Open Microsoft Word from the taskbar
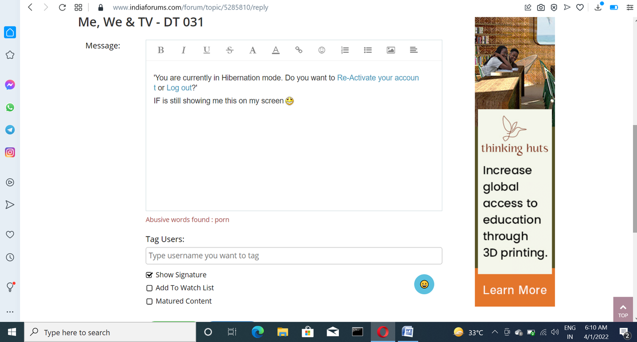Image resolution: width=637 pixels, height=342 pixels. (408, 332)
